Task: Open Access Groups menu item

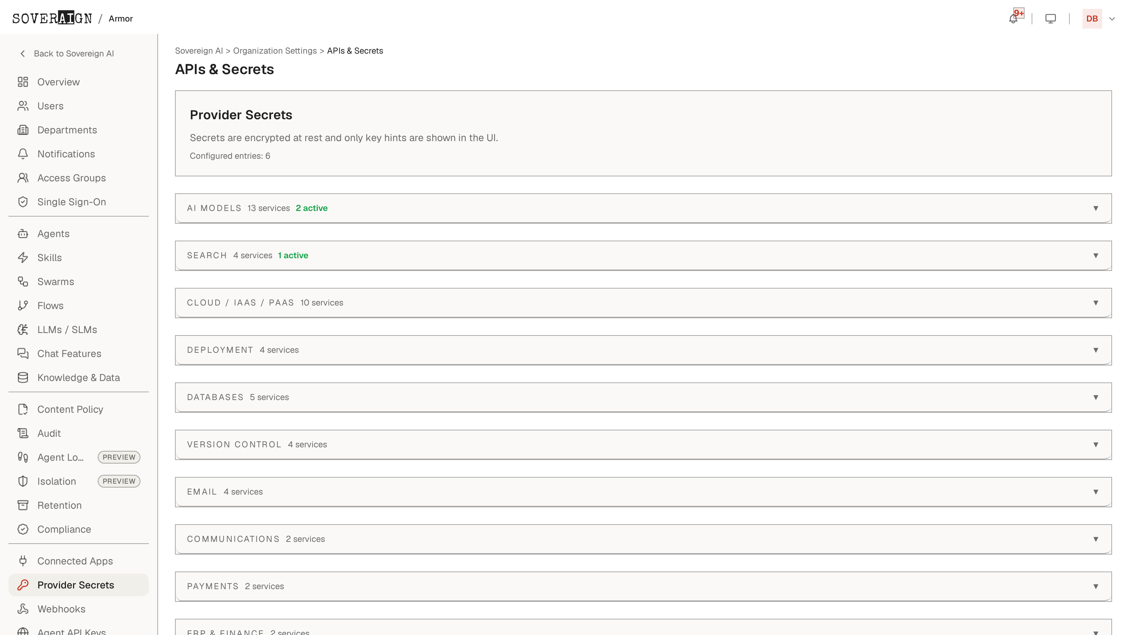Action: [78, 178]
